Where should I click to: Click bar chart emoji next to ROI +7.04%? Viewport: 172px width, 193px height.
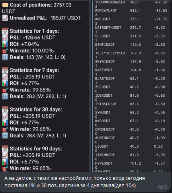click(5, 44)
